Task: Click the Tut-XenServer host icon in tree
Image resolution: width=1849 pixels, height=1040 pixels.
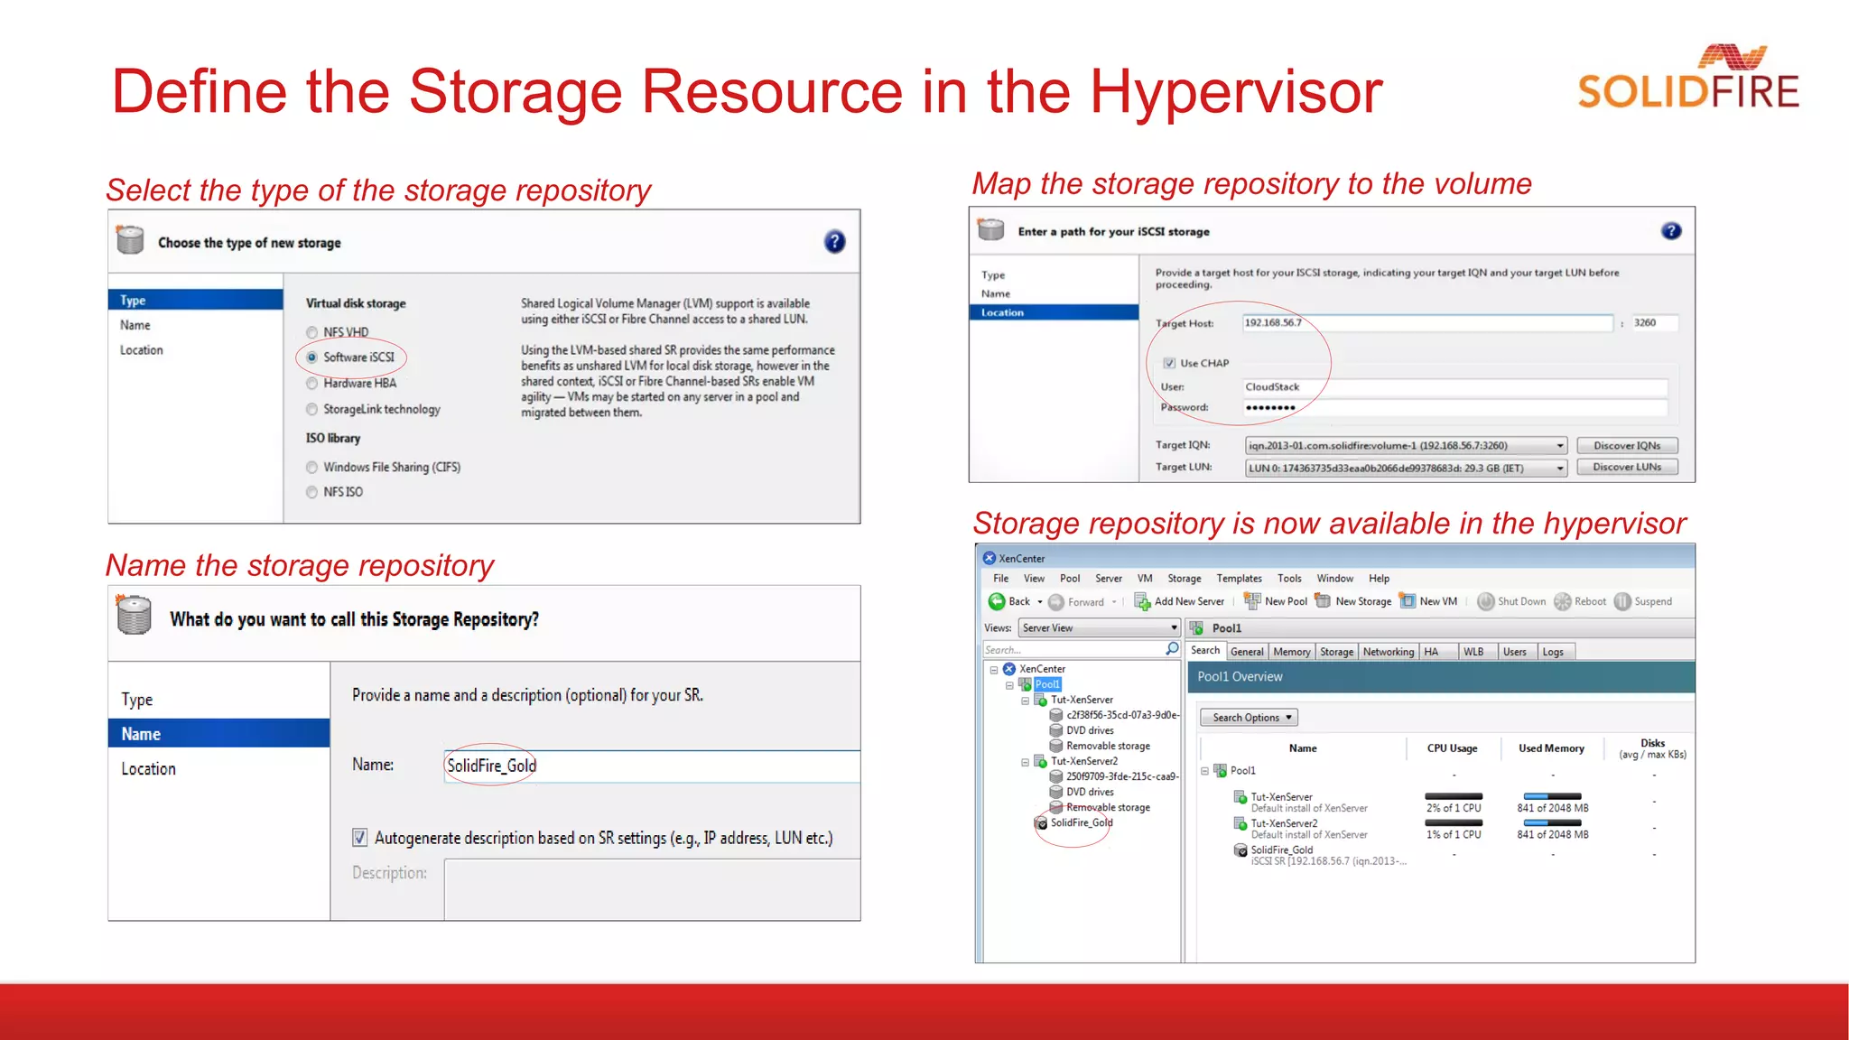Action: click(1040, 700)
